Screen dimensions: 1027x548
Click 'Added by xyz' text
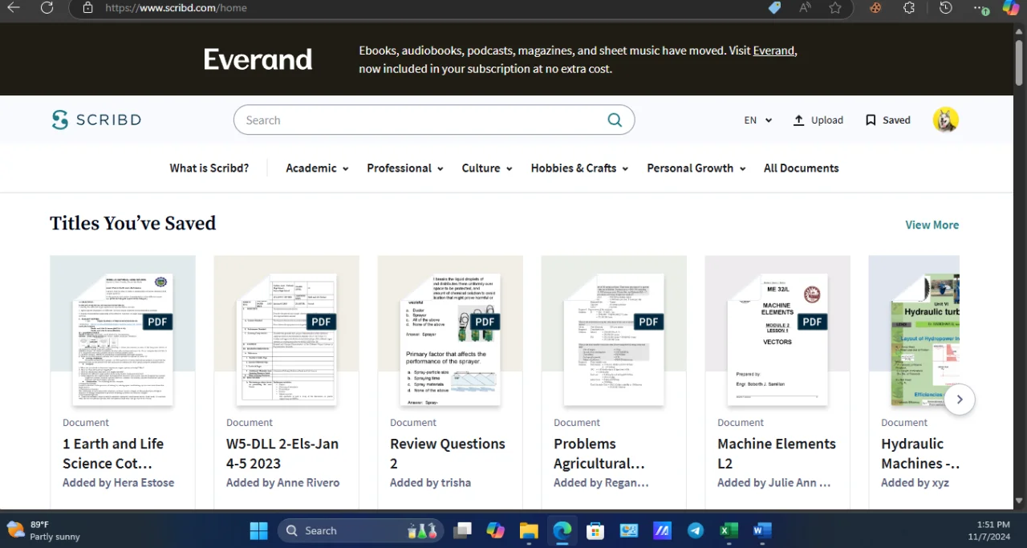[x=915, y=483]
